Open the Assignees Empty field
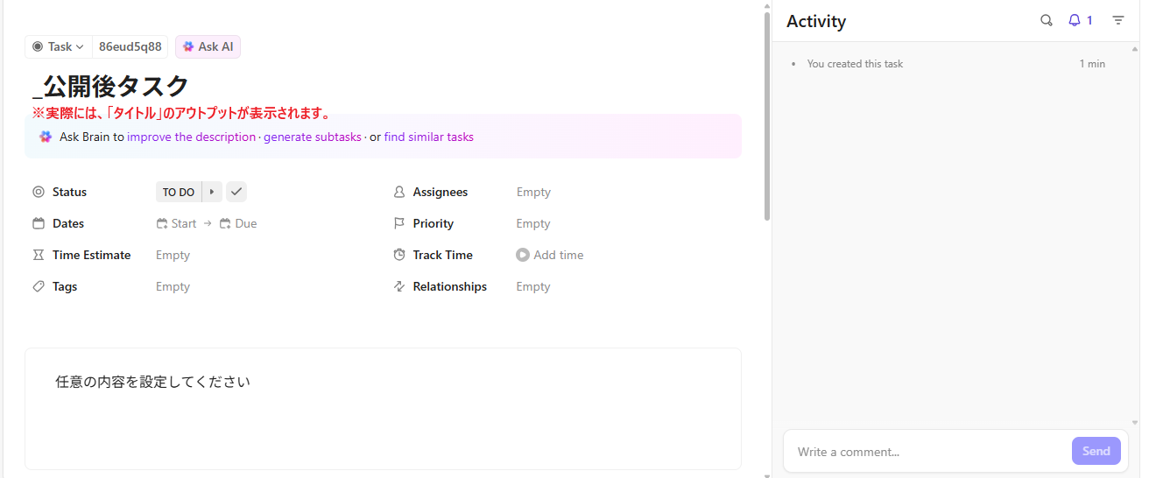 533,192
